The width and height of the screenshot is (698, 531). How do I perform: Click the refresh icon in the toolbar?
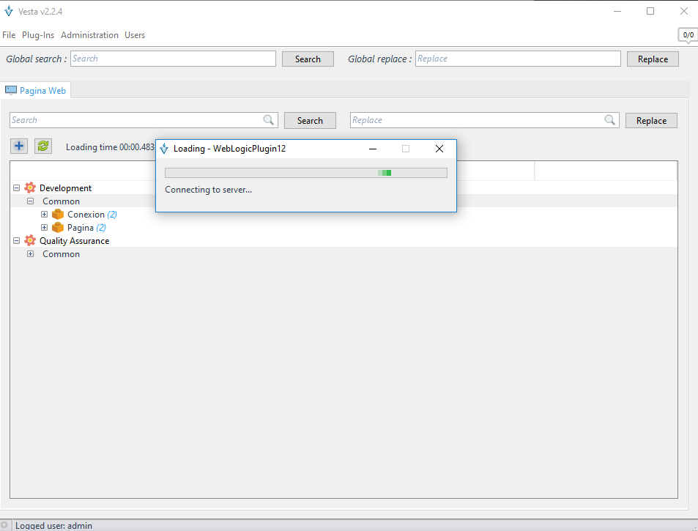[42, 146]
